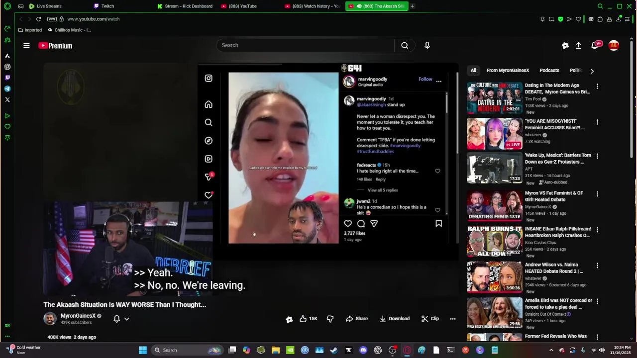The image size is (637, 358).
Task: Click the YouTube Premium logo
Action: click(55, 46)
